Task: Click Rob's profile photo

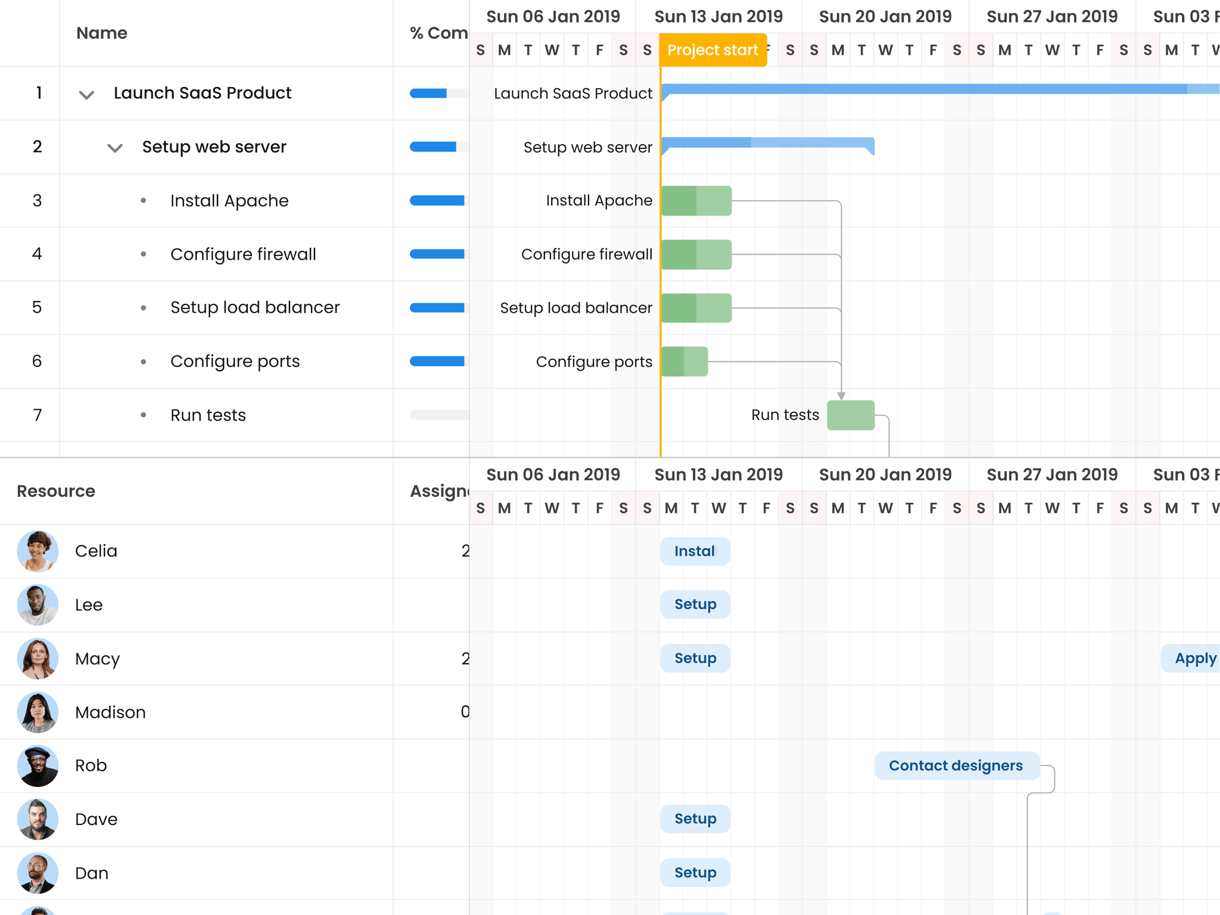Action: pyautogui.click(x=37, y=765)
